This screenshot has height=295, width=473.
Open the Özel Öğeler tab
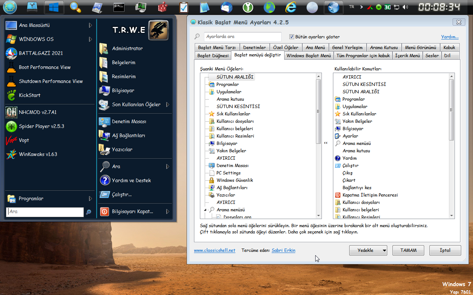tap(286, 47)
